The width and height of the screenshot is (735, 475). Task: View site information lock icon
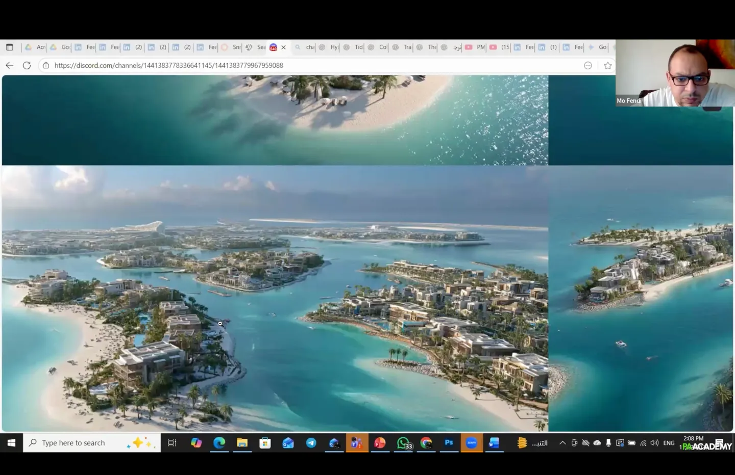coord(46,65)
